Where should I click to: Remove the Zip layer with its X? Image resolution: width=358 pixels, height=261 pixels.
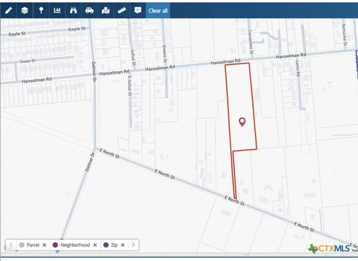[x=123, y=245]
